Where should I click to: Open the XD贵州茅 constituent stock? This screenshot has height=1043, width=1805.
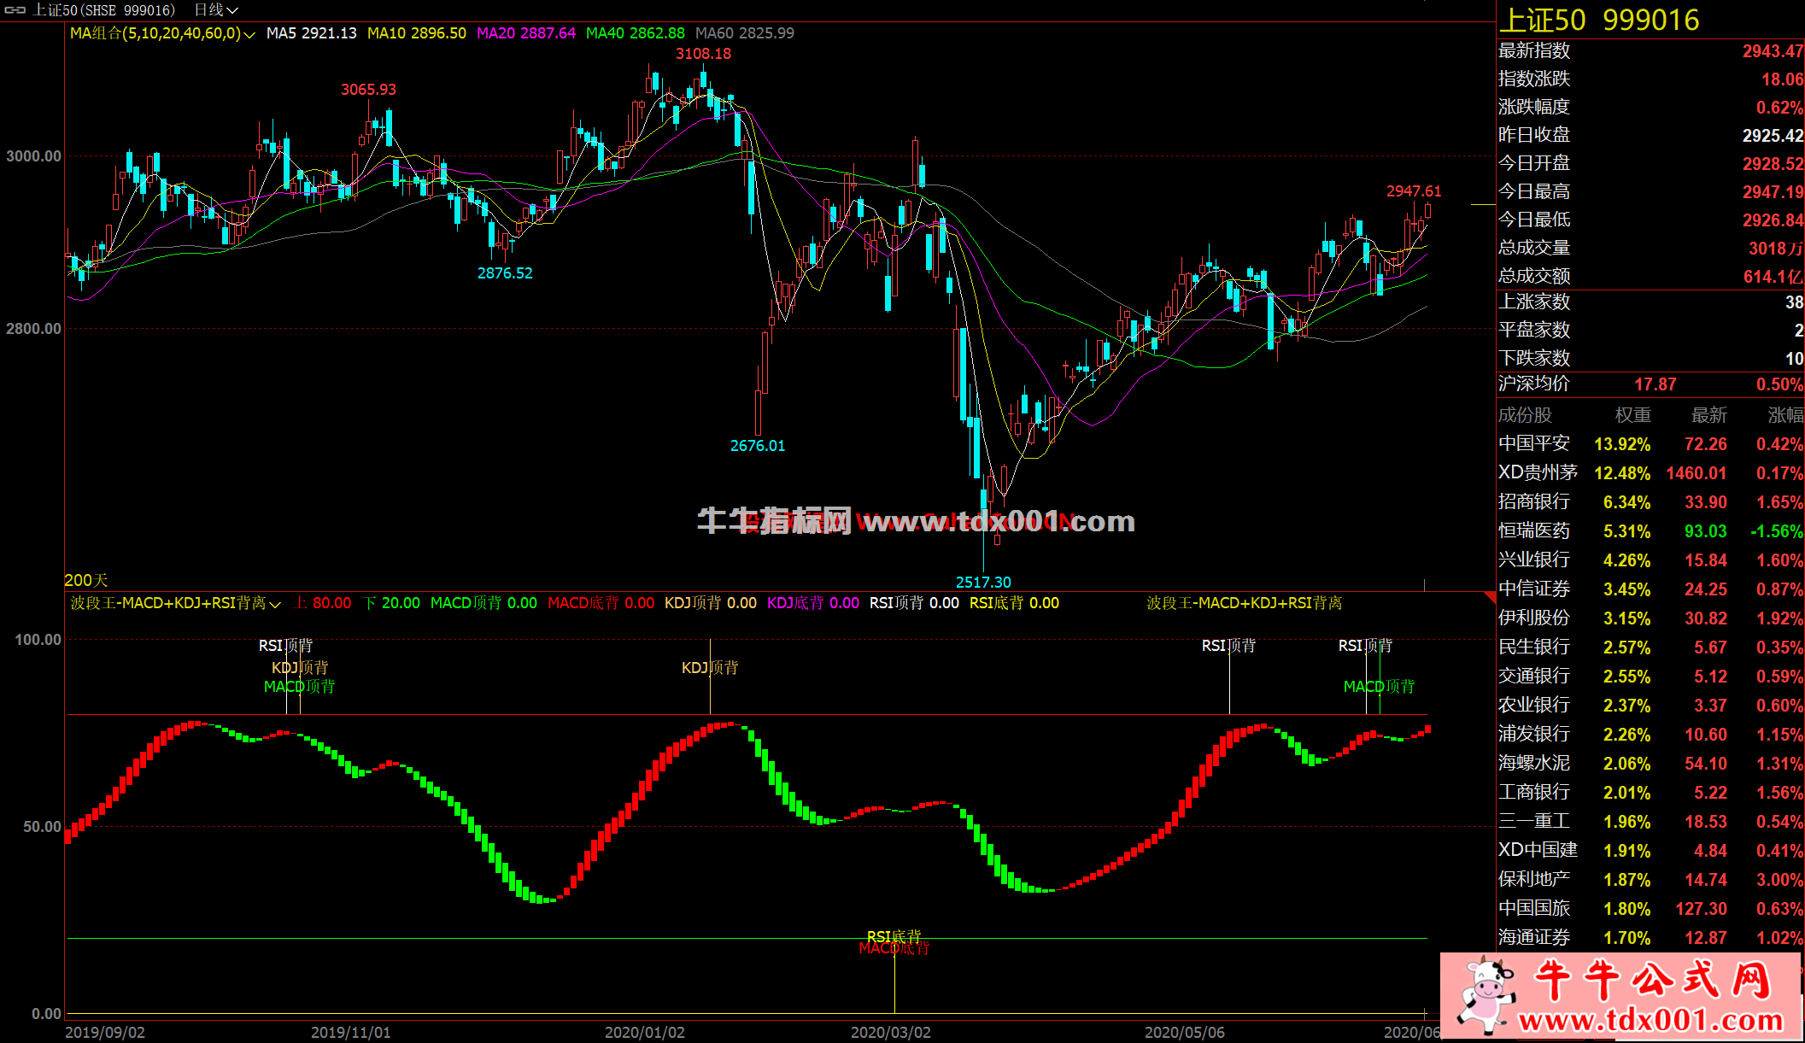click(1538, 473)
